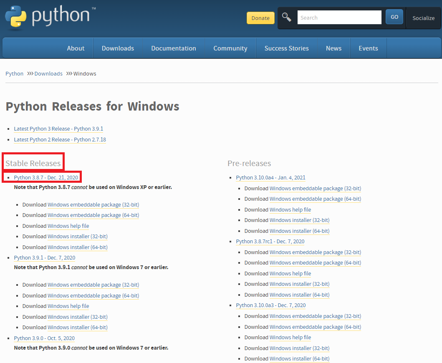Image resolution: width=442 pixels, height=363 pixels.
Task: Download Python 3.10.0a3 Windows help file
Action: coord(290,338)
